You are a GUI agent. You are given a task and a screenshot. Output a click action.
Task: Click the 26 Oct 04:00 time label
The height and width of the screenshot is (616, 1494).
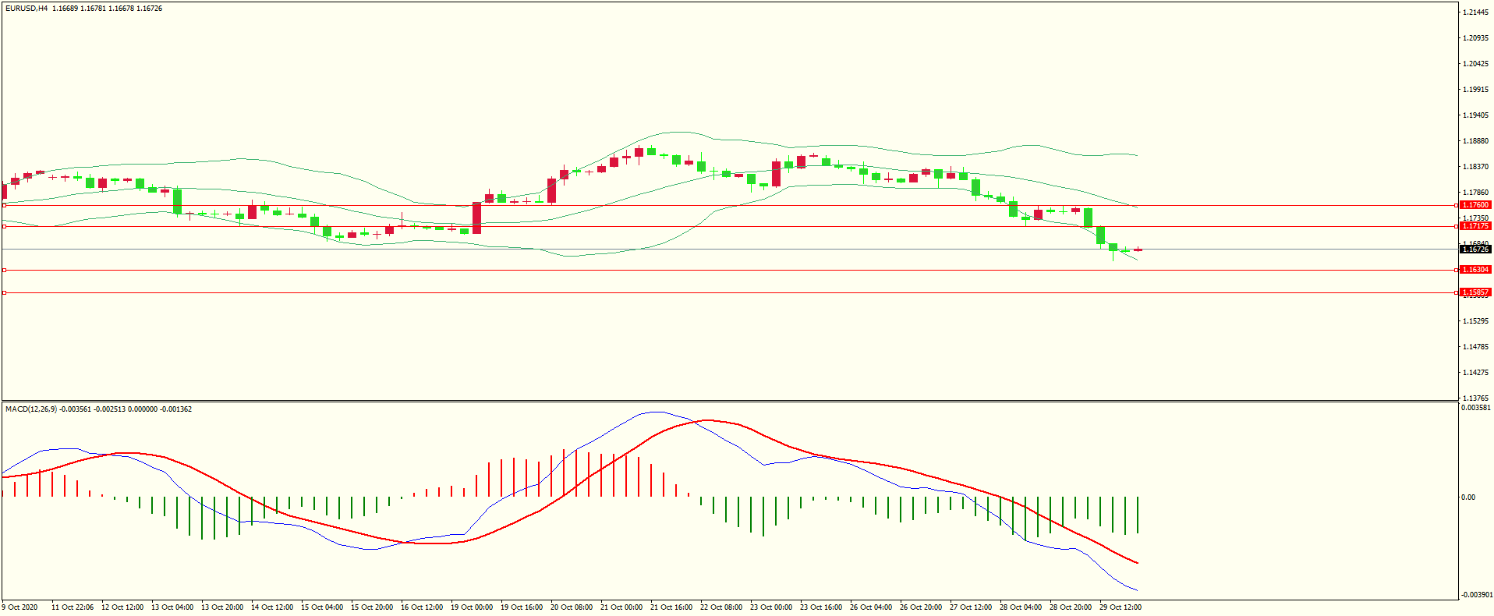click(871, 607)
